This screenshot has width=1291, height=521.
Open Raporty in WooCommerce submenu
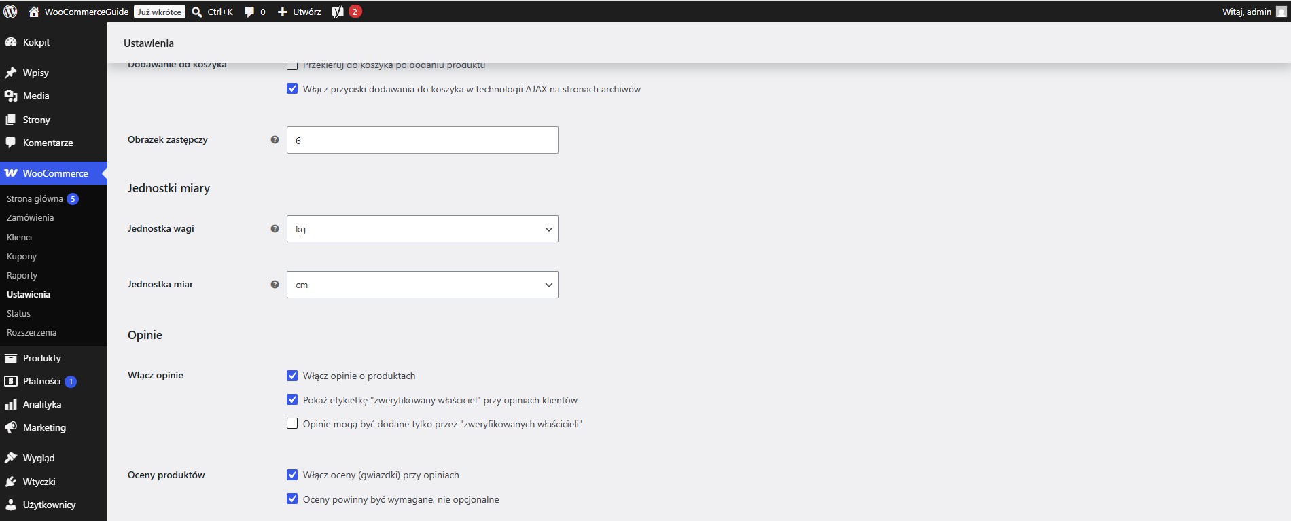(22, 275)
